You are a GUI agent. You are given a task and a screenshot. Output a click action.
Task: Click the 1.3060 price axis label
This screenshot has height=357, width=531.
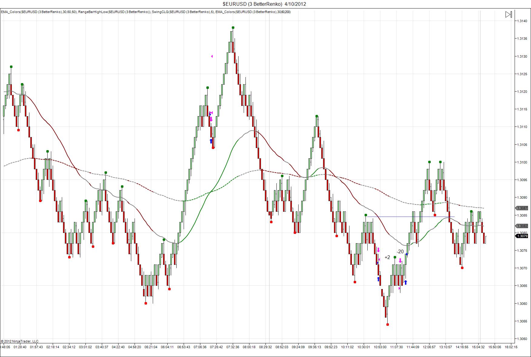tap(522, 304)
